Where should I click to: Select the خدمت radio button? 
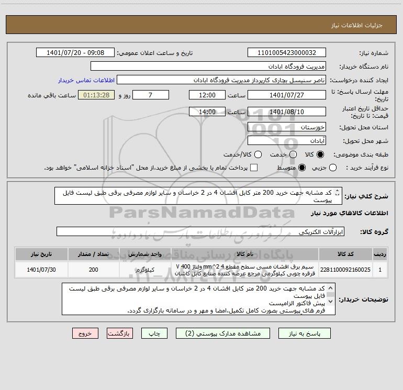(293, 154)
